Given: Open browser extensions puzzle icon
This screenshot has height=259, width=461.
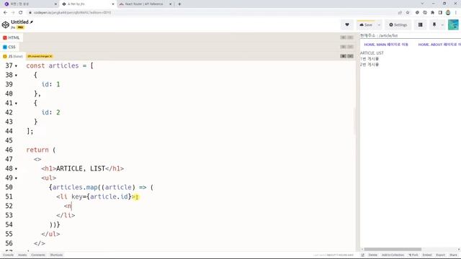Looking at the screenshot, I should (x=432, y=13).
